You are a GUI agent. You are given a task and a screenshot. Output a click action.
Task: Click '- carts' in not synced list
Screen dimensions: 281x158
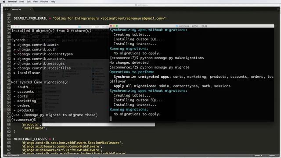21,96
